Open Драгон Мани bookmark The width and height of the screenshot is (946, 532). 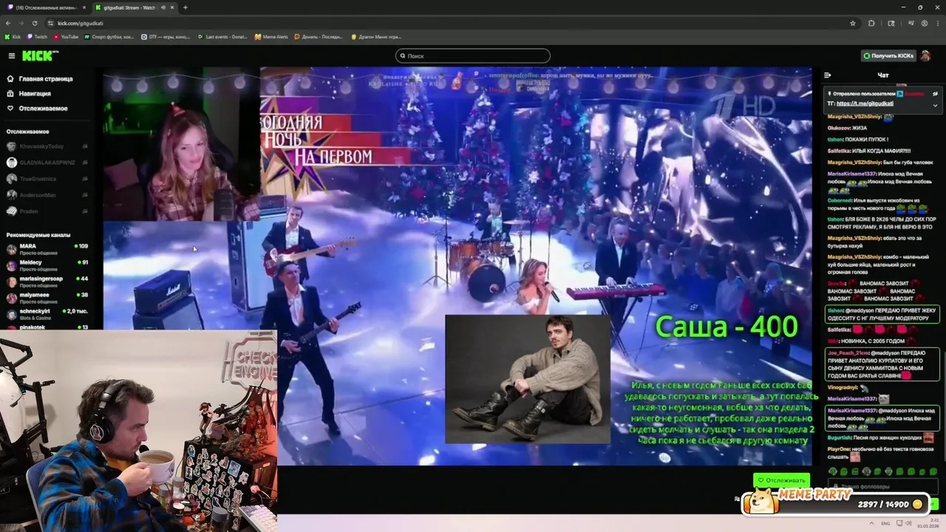[377, 36]
